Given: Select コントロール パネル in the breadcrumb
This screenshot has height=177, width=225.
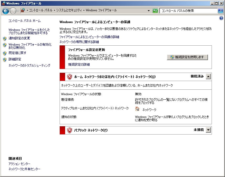Looking at the screenshot, I should tap(41, 10).
